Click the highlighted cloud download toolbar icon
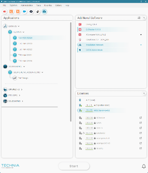Screen dimensions: 148x173 coord(44,12)
